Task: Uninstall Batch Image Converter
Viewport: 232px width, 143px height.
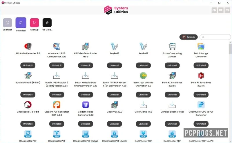Action: [x=201, y=66]
